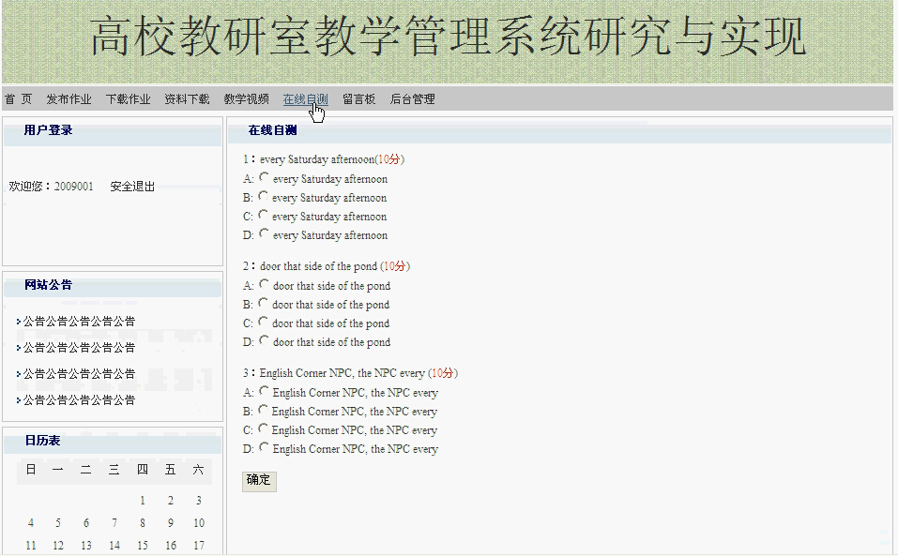Open the 首页 home menu item
Screen dimensions: 898x556
point(19,99)
